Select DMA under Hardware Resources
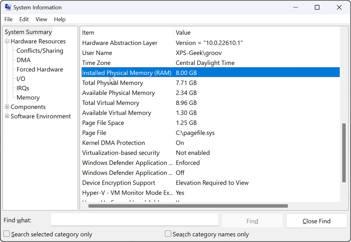Screen dimensions: 351x242 [23, 60]
